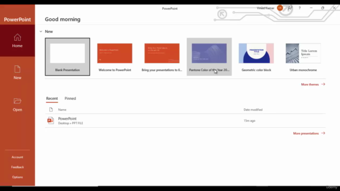Viewport: 340px width, 191px height.
Task: Open Help question mark icon
Action: pos(300,8)
